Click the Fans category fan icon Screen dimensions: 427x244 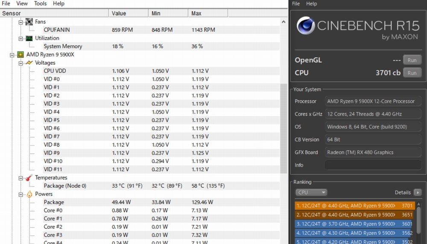29,22
